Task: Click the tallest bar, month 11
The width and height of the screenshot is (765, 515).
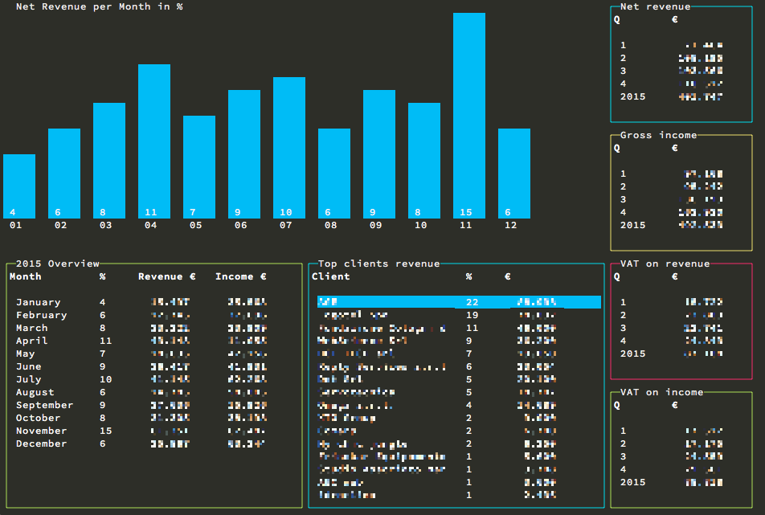Action: coord(469,116)
